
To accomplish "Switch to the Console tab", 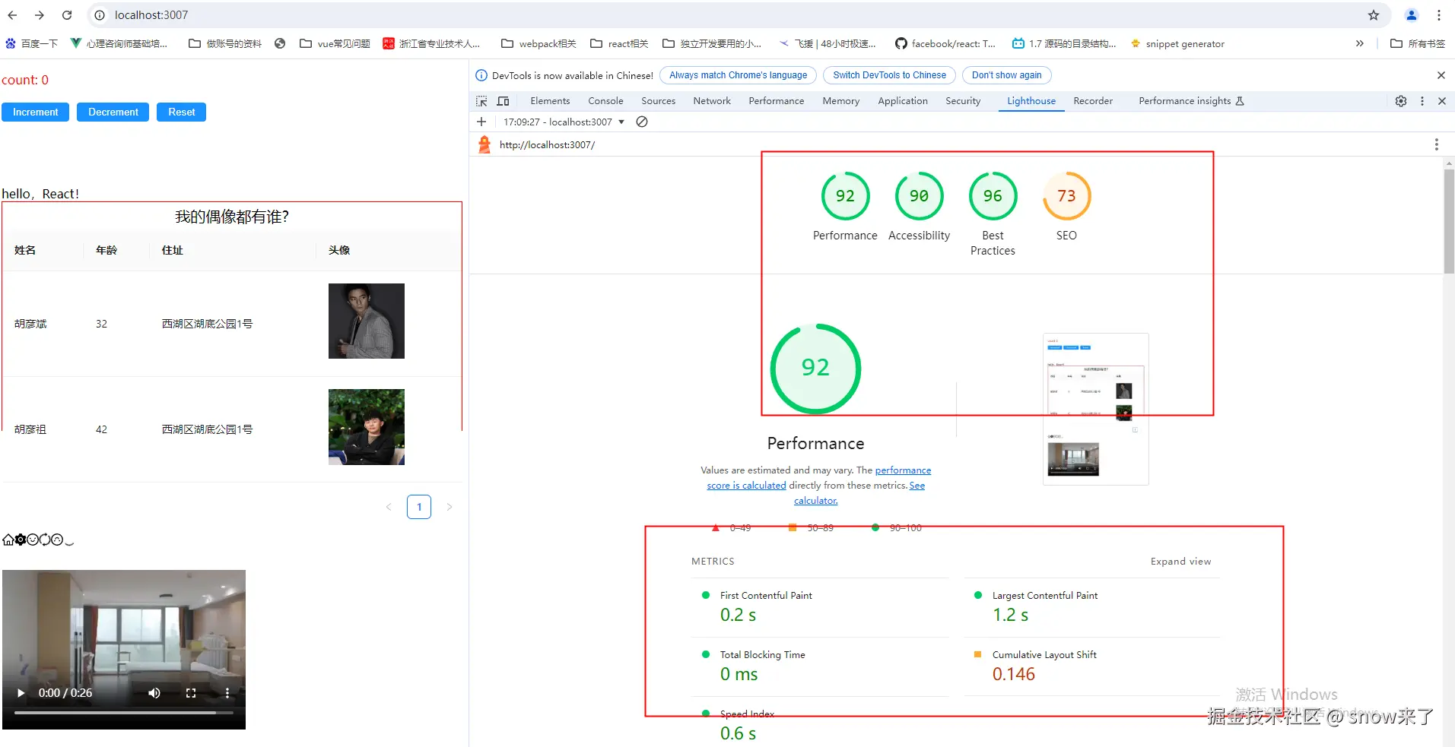I will pos(605,101).
